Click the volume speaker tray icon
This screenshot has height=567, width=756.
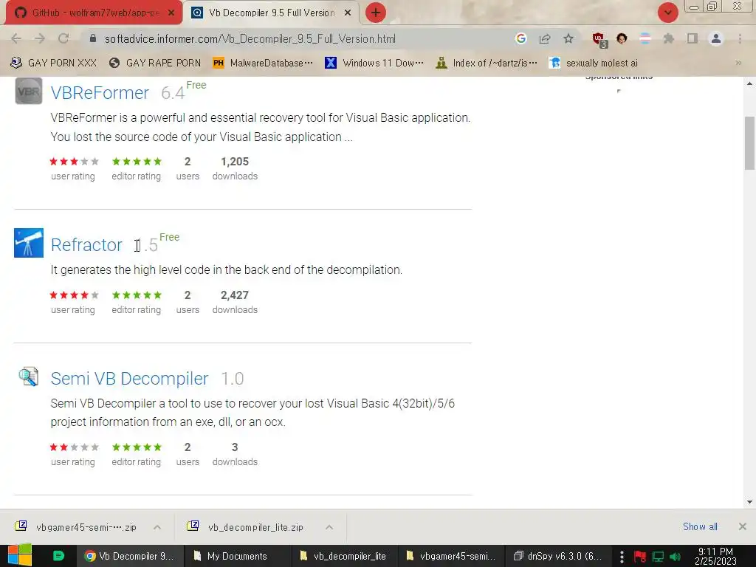675,557
